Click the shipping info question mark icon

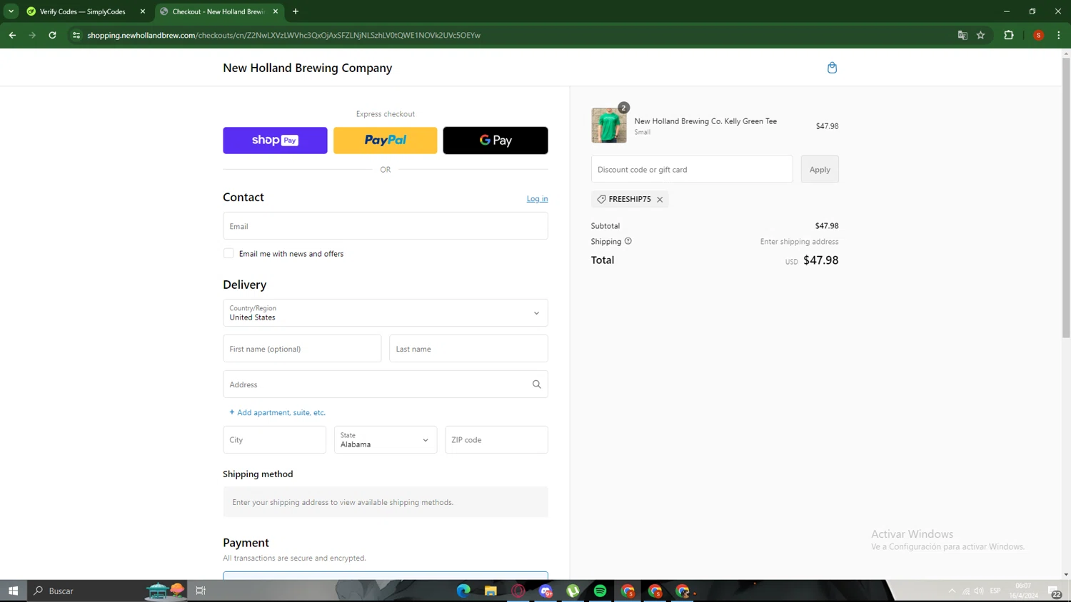click(x=628, y=241)
